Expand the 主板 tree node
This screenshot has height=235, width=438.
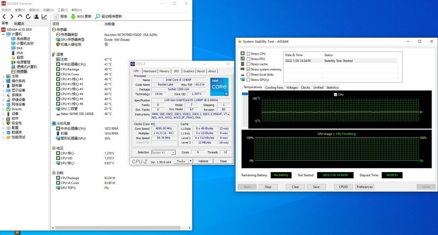[x=4, y=76]
